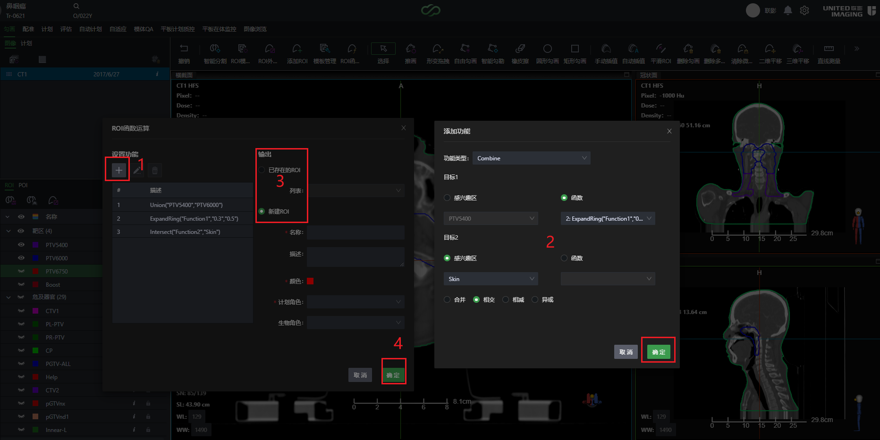The image size is (880, 440).
Task: Toggle visibility eye for PTV6000
Action: (21, 258)
